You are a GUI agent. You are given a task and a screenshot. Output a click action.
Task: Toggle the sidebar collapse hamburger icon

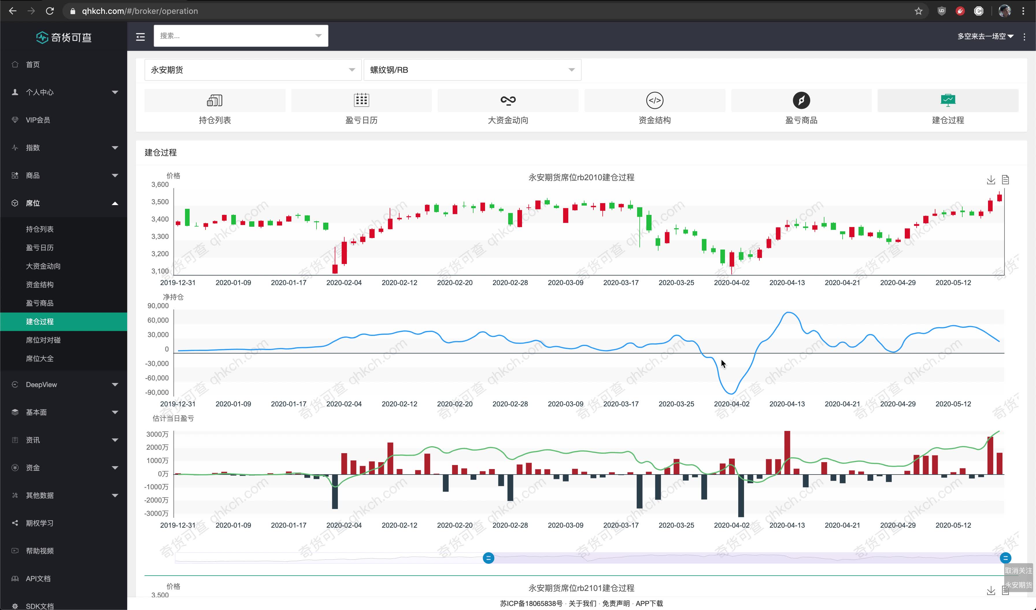coord(140,37)
